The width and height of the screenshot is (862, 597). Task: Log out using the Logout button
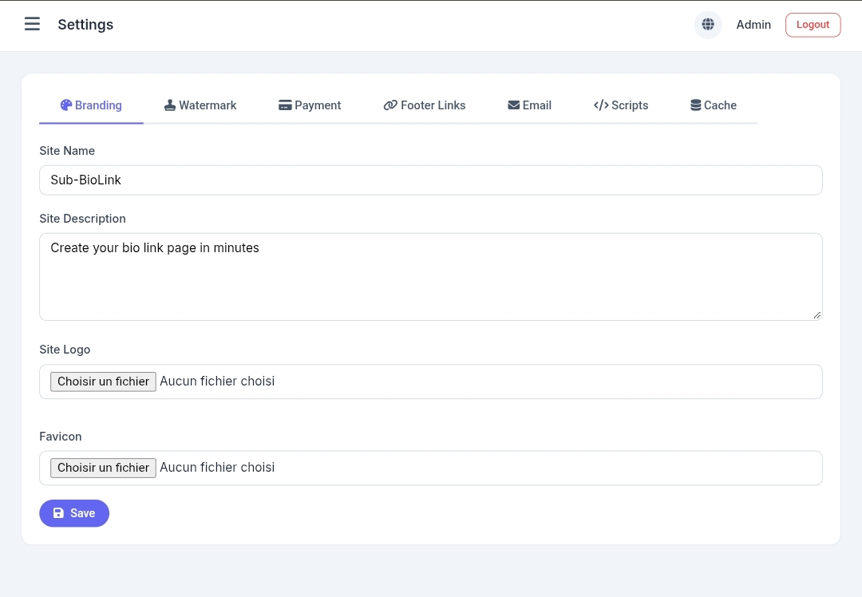[x=813, y=25]
